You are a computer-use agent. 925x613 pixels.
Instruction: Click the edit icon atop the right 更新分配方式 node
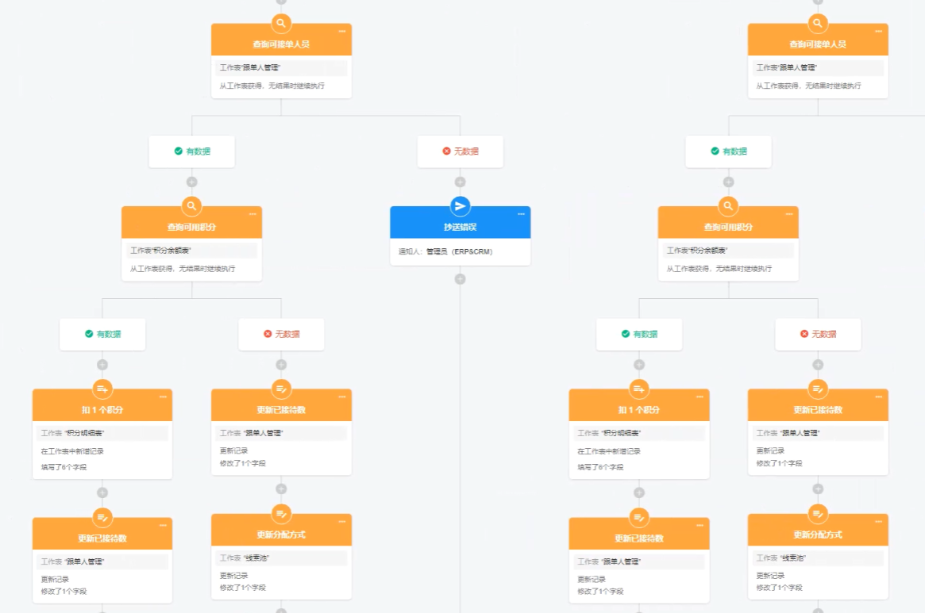click(x=818, y=513)
